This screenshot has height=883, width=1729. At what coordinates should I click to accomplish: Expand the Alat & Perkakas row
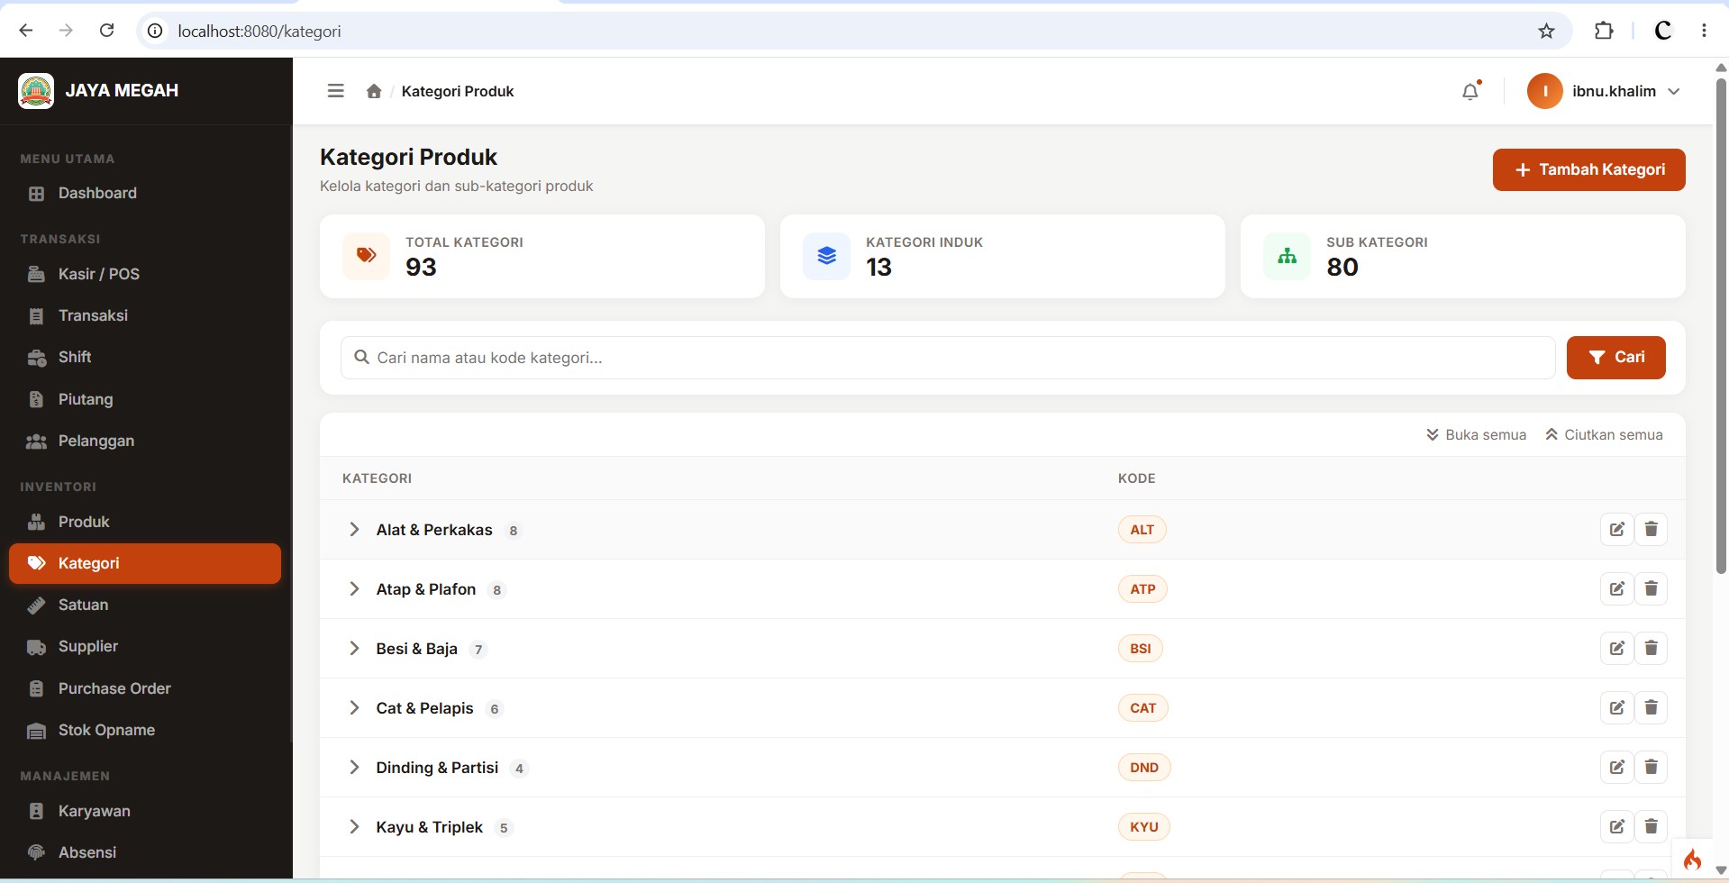[x=354, y=529]
